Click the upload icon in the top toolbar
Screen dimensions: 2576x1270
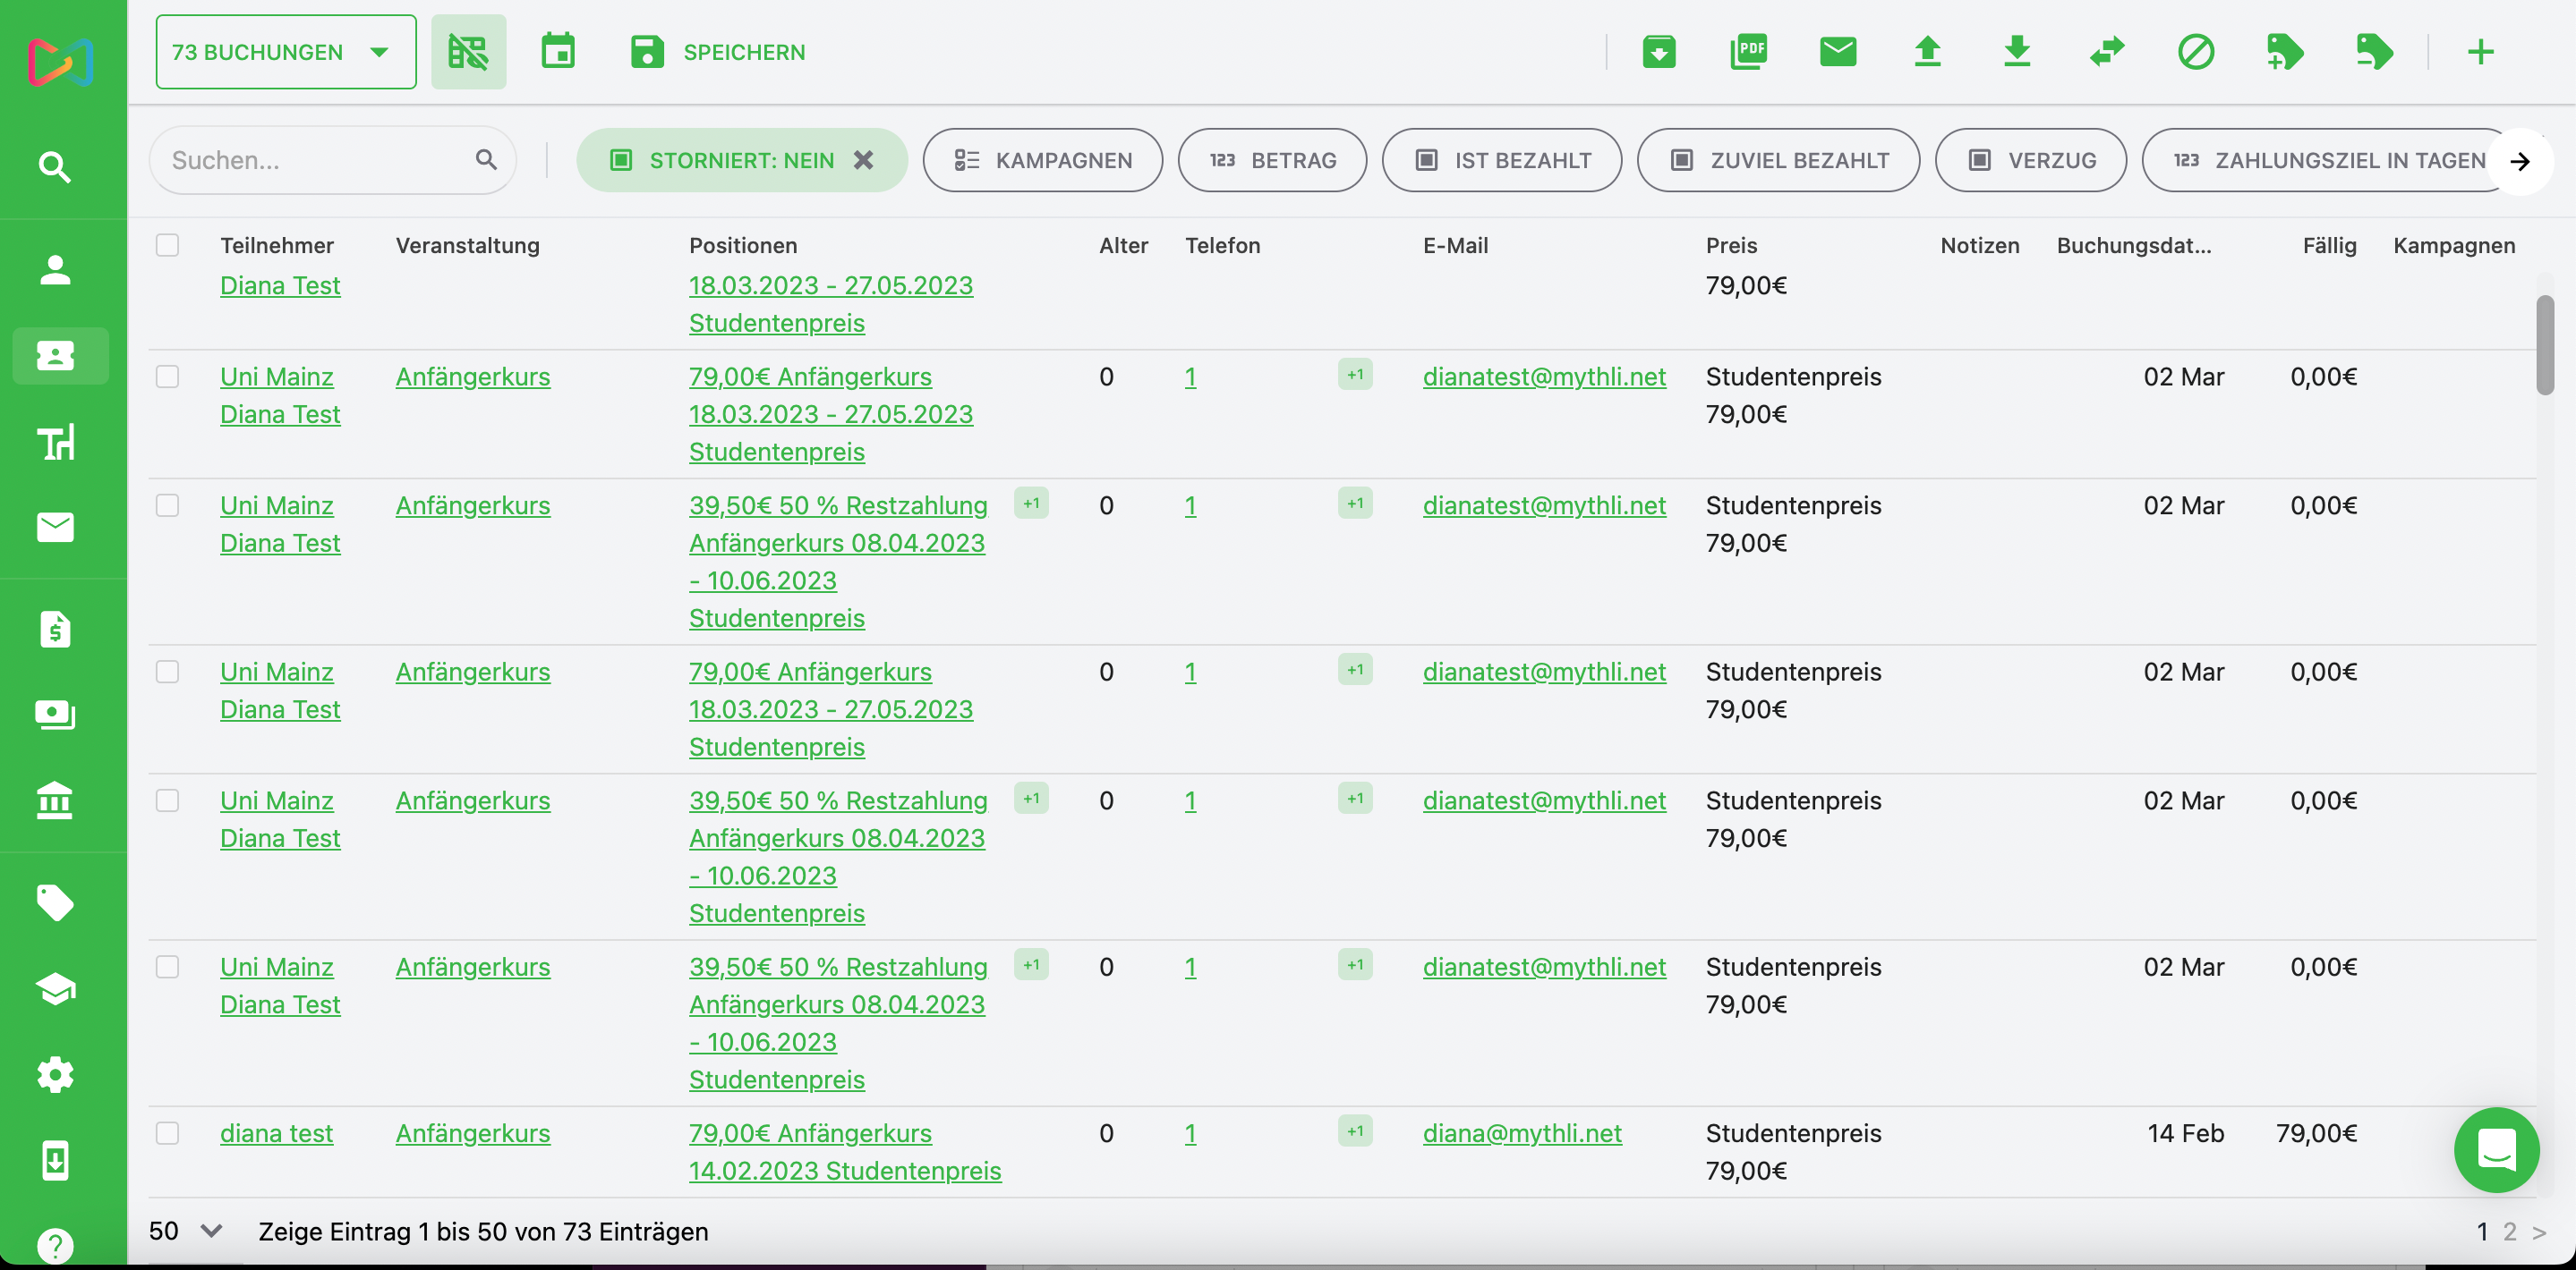pyautogui.click(x=1929, y=52)
